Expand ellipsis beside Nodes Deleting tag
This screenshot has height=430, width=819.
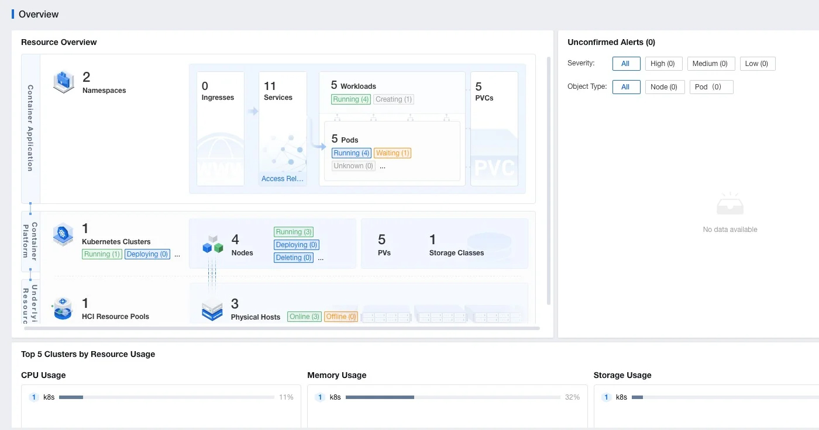[x=321, y=258]
